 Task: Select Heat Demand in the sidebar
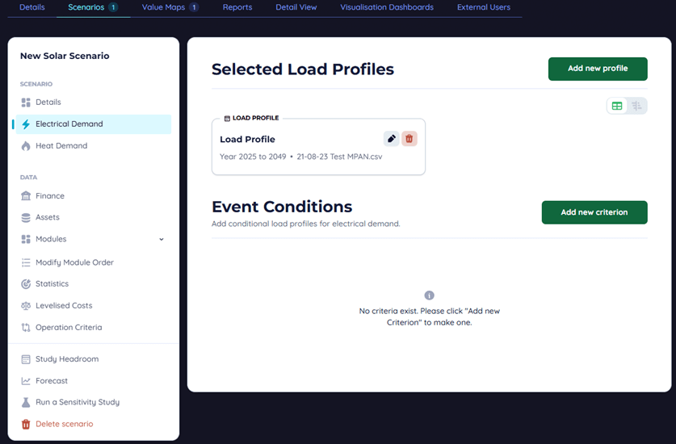click(x=93, y=145)
